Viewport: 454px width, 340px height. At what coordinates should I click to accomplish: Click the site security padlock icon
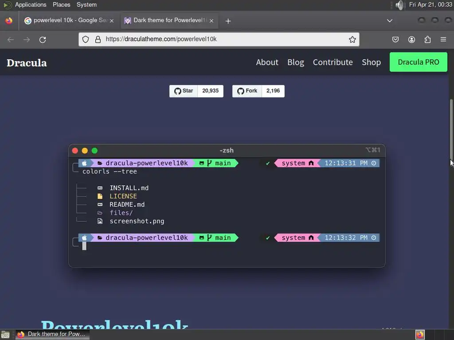(98, 39)
